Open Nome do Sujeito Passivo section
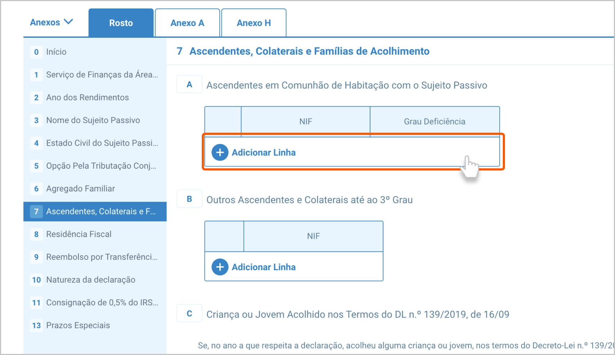615x355 pixels. click(x=93, y=120)
